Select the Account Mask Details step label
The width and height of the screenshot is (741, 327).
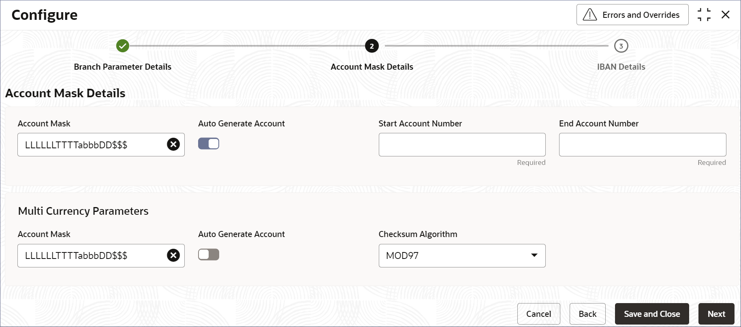coord(372,67)
